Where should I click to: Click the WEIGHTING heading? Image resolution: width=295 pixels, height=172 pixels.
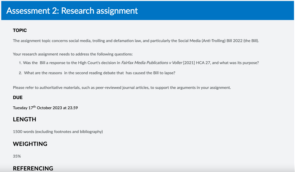point(30,144)
